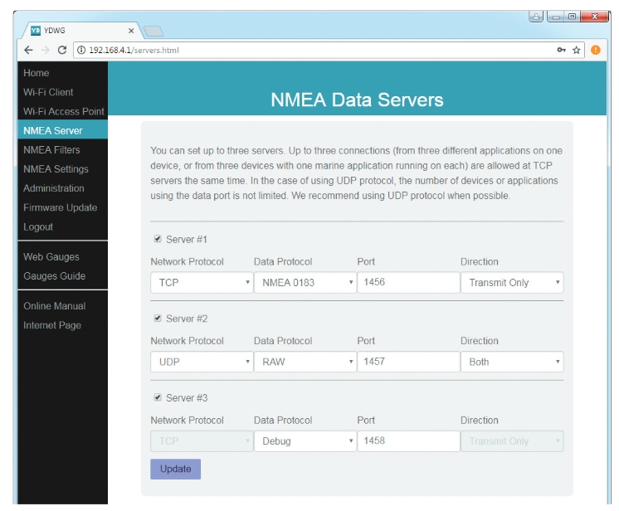619x511 pixels.
Task: Toggle the Server #2 checkbox
Action: [157, 319]
